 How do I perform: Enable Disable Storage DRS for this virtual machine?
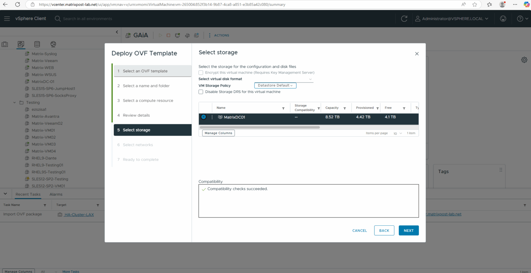[201, 92]
